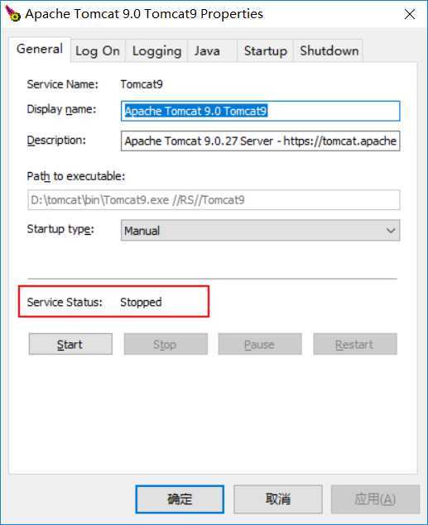Click the Path to executable field
Viewport: 428px width, 525px height.
[x=214, y=200]
